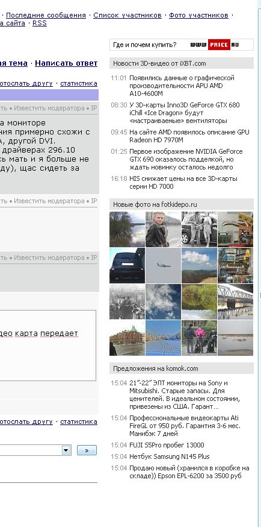The width and height of the screenshot is (261, 527).
Task: Open HIS HD 7000 price news
Action: pos(183,183)
